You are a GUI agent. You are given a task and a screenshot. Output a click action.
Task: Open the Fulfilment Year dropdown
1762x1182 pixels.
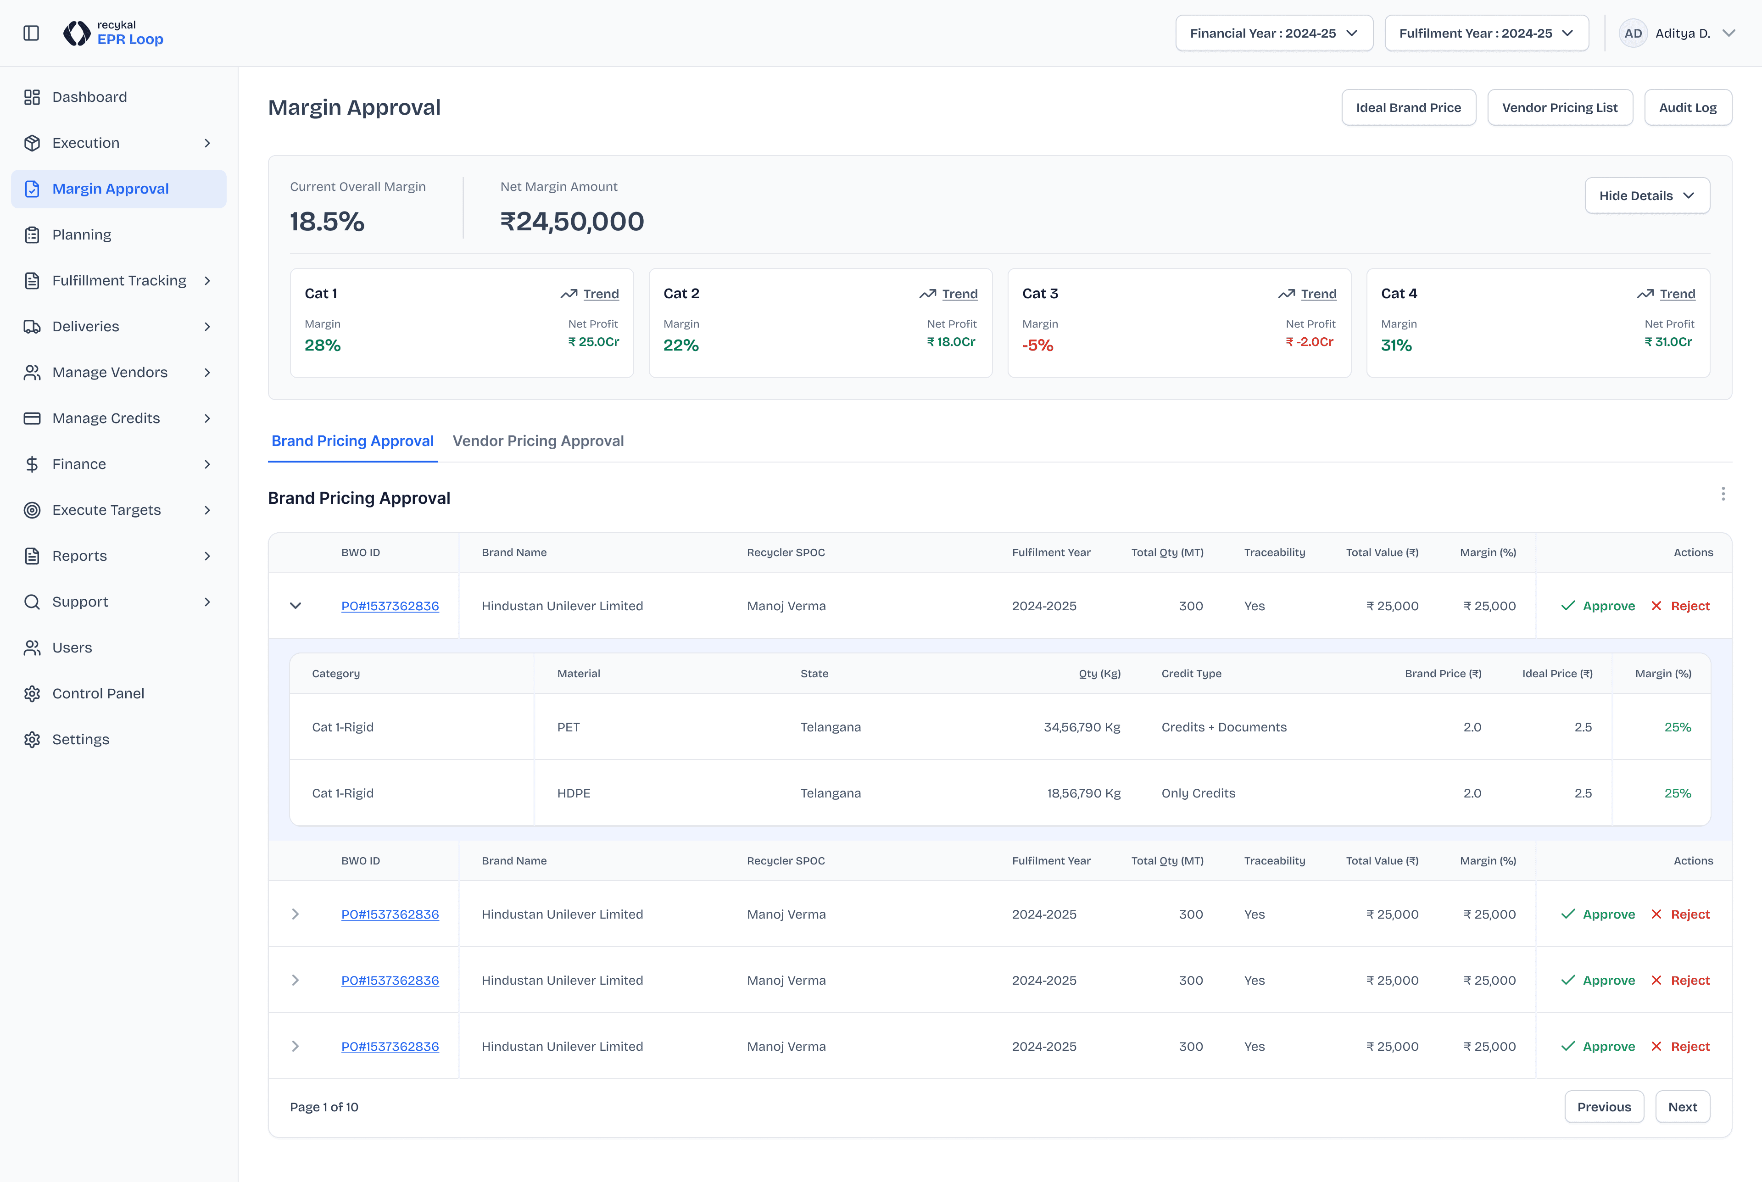point(1486,33)
